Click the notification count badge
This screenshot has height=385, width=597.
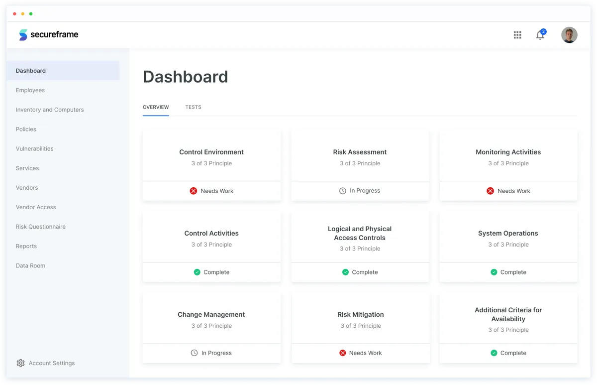coord(543,31)
